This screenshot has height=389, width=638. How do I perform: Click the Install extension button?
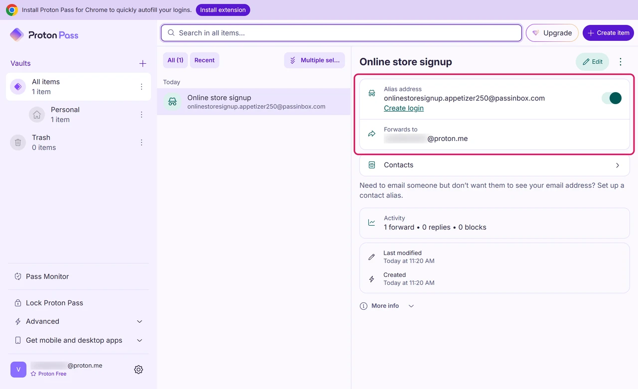(223, 10)
